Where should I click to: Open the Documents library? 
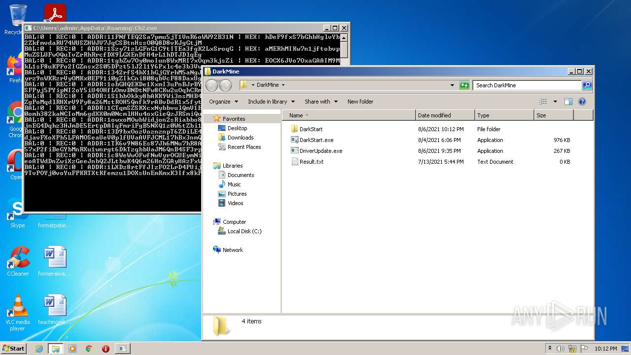[x=241, y=175]
